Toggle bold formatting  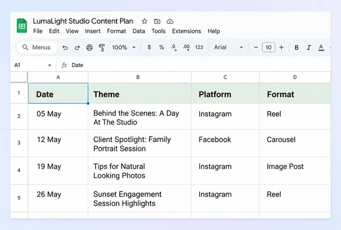point(297,47)
